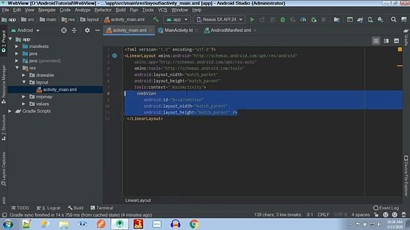The image size is (410, 230).
Task: Switch editor to Design view mode
Action: (x=397, y=41)
